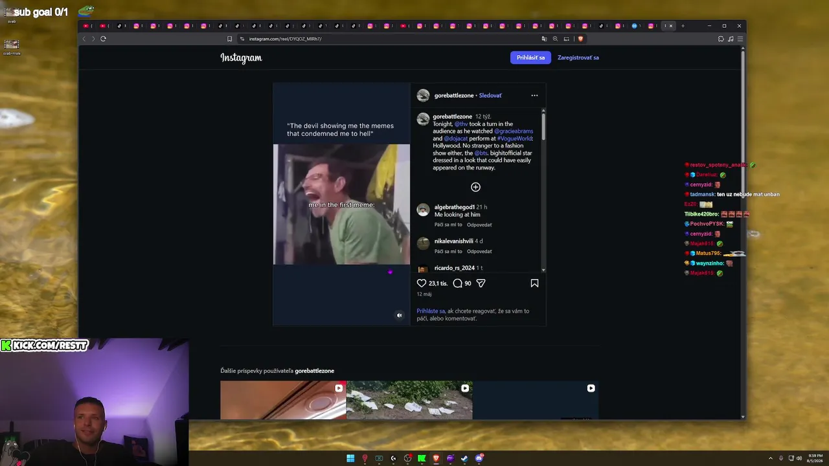Reply to nikalevanishvili's comment
This screenshot has height=466, width=829.
coord(479,251)
